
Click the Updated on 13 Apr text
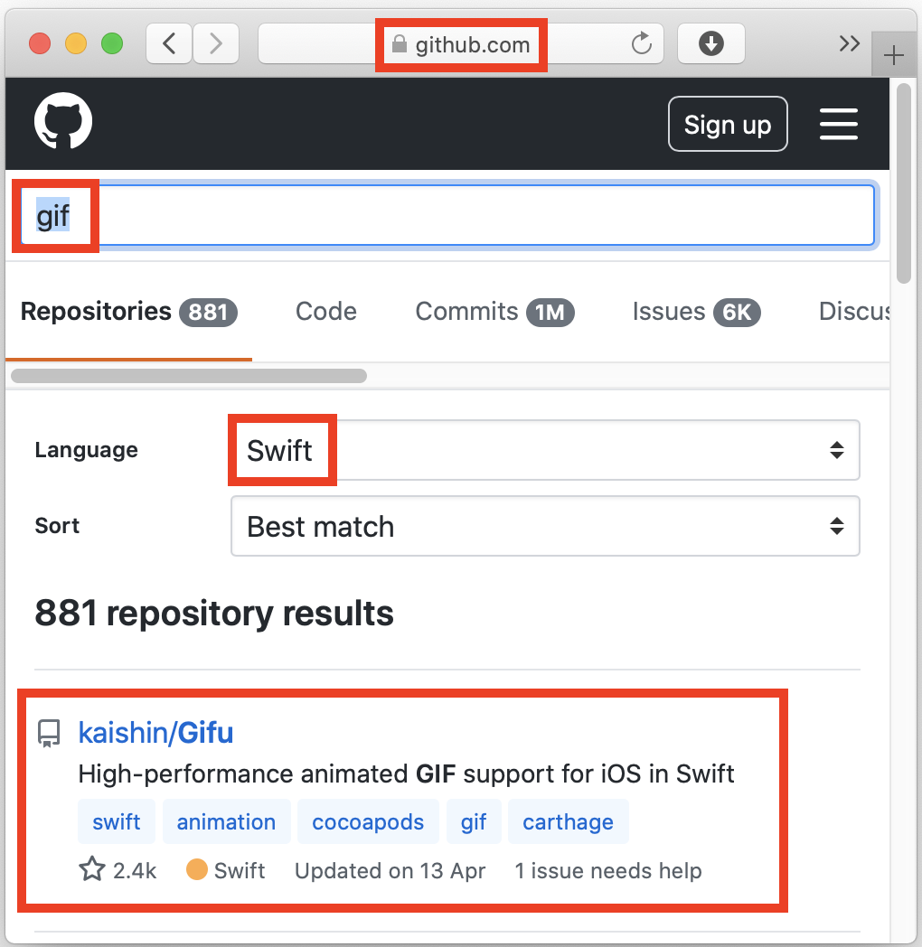coord(390,870)
